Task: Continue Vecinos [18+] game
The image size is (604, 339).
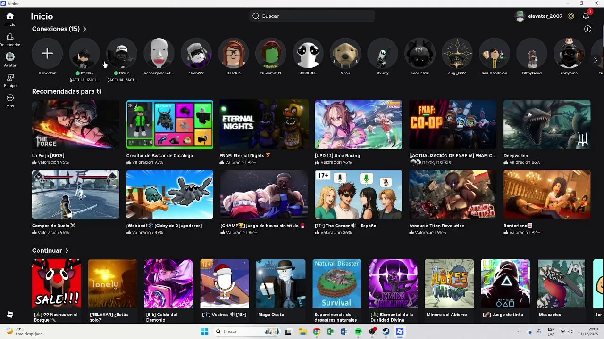Action: [x=225, y=283]
